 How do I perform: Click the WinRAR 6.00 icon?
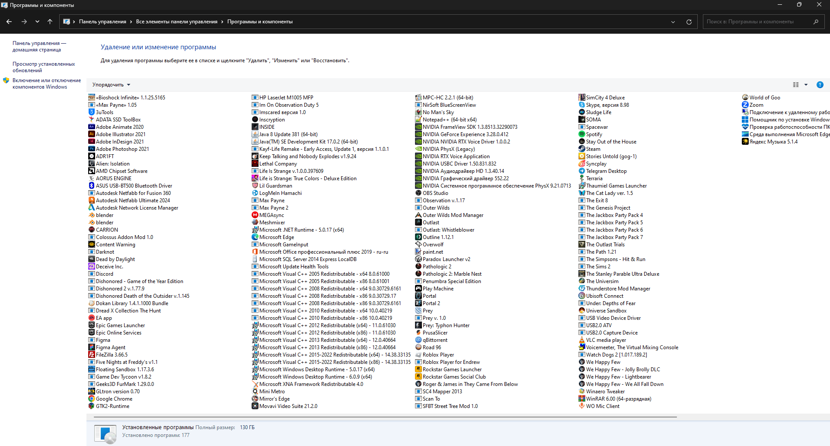coord(582,399)
